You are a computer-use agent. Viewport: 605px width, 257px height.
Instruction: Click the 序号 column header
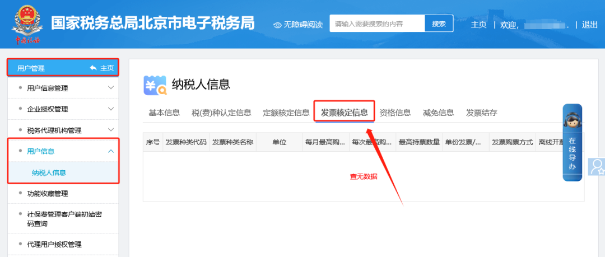click(x=153, y=142)
